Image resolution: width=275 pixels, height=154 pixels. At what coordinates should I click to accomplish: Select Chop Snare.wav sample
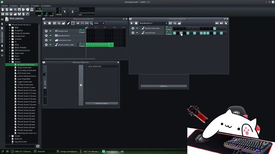(x=24, y=68)
